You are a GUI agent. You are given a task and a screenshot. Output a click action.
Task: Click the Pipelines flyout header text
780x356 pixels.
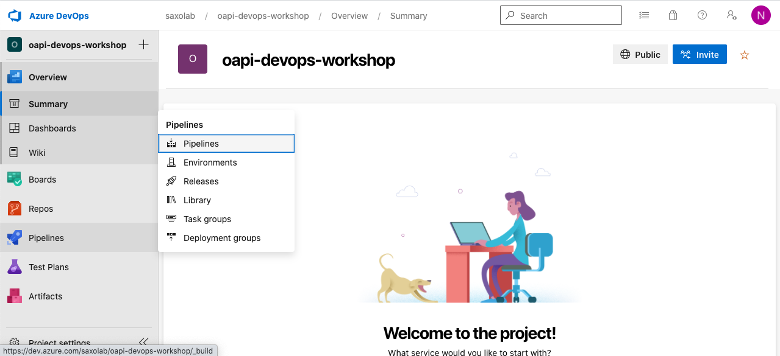[184, 125]
